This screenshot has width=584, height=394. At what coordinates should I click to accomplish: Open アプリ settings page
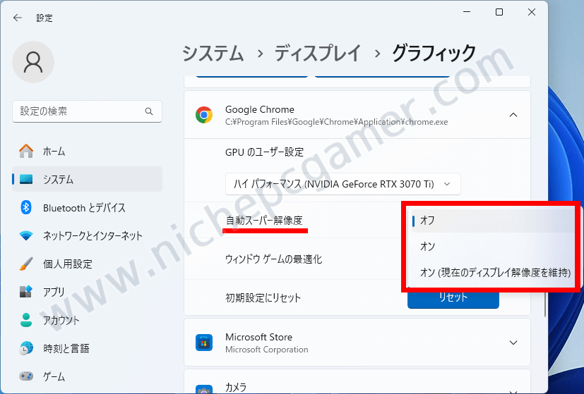coord(87,292)
